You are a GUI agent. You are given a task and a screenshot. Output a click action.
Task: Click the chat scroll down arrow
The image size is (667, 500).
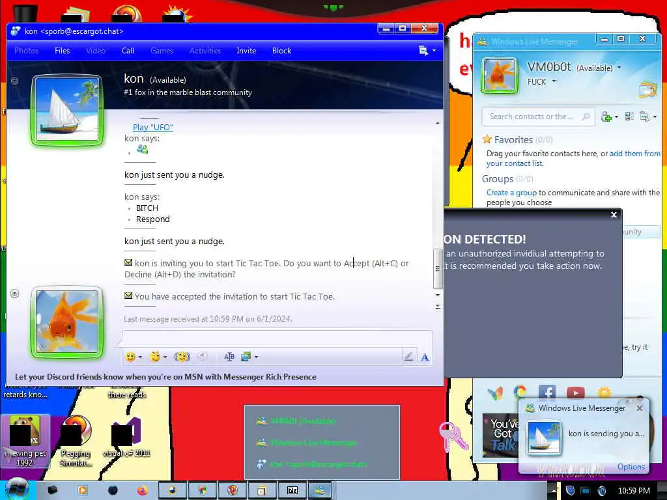pos(437,295)
